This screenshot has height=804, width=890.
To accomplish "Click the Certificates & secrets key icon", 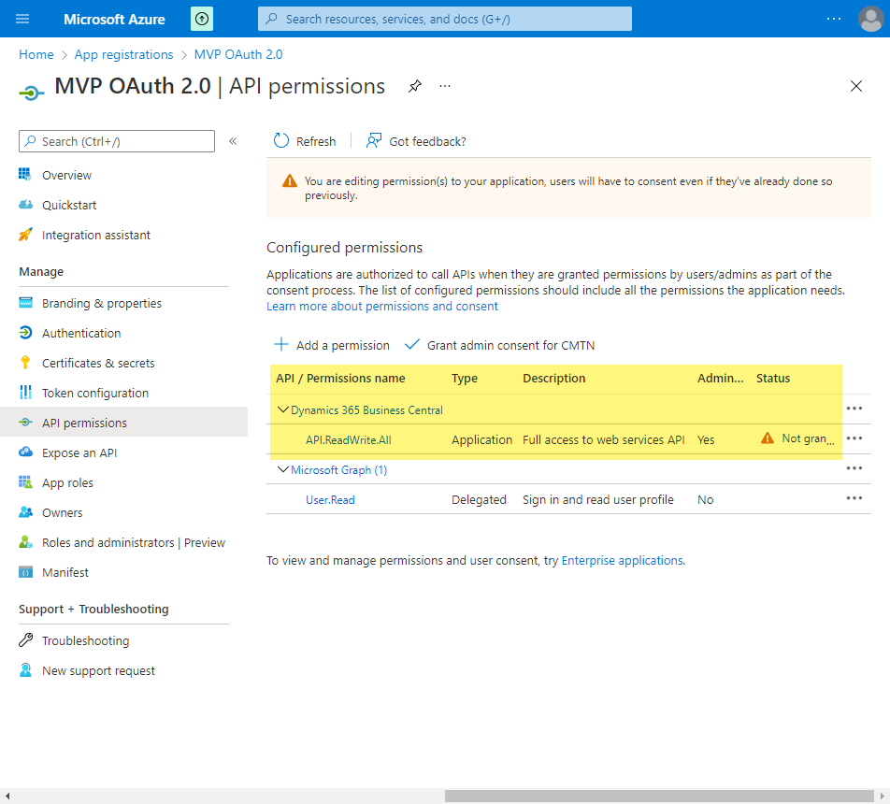I will click(x=25, y=362).
